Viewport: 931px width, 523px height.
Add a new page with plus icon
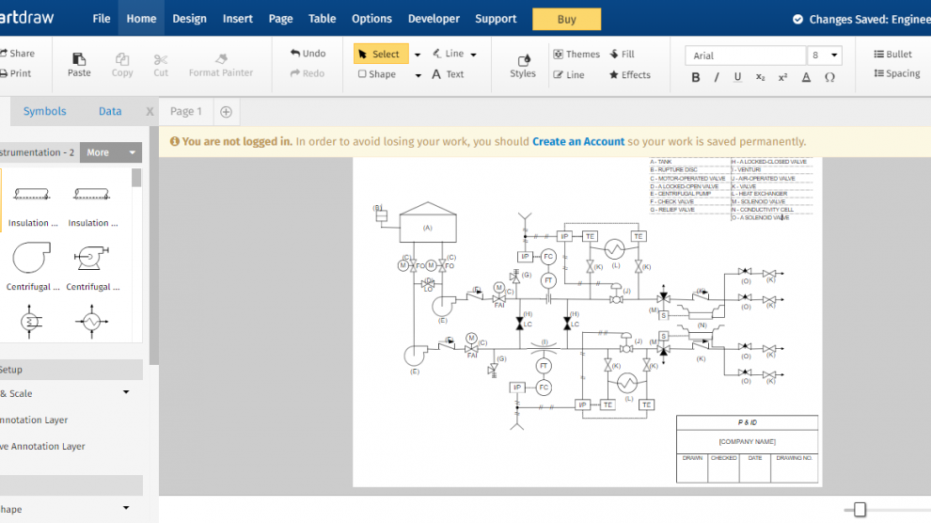pos(226,112)
